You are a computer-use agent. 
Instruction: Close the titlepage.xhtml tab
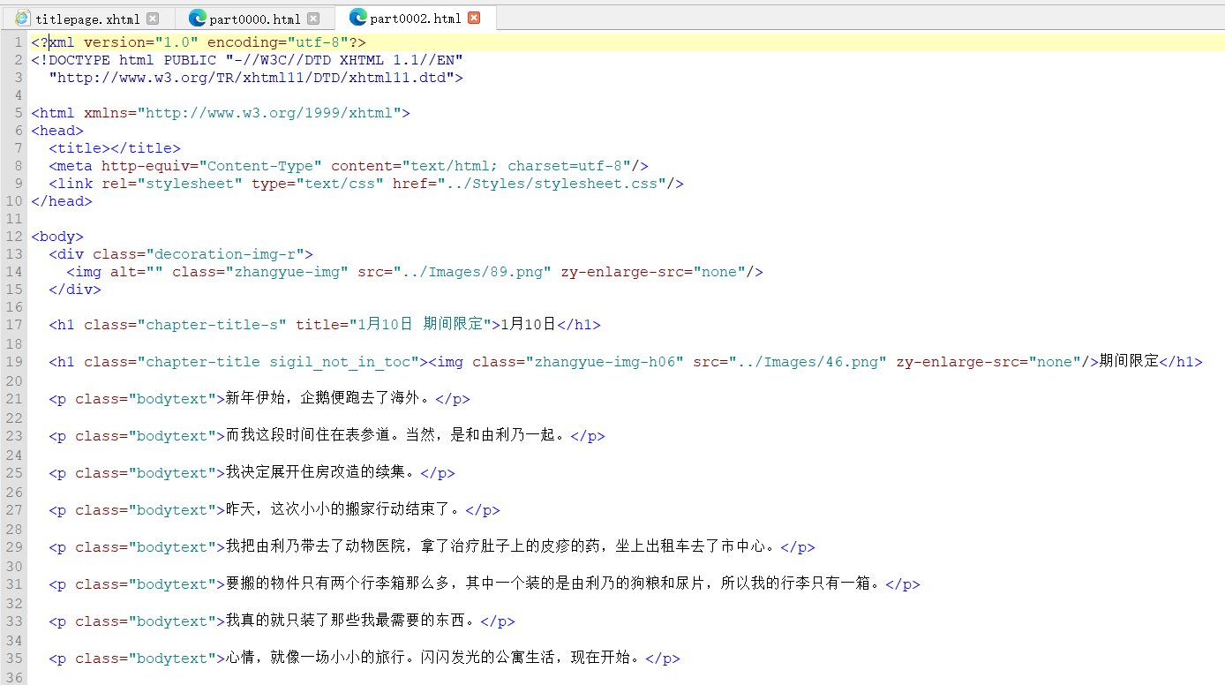(154, 17)
